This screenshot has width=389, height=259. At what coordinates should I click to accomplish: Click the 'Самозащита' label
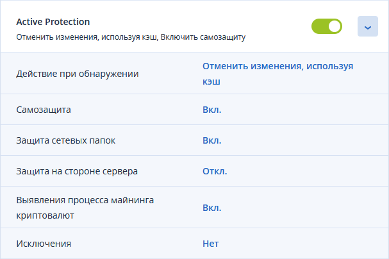pyautogui.click(x=44, y=110)
